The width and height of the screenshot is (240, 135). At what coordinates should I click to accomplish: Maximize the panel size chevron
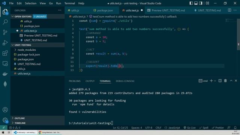pyautogui.click(x=231, y=81)
